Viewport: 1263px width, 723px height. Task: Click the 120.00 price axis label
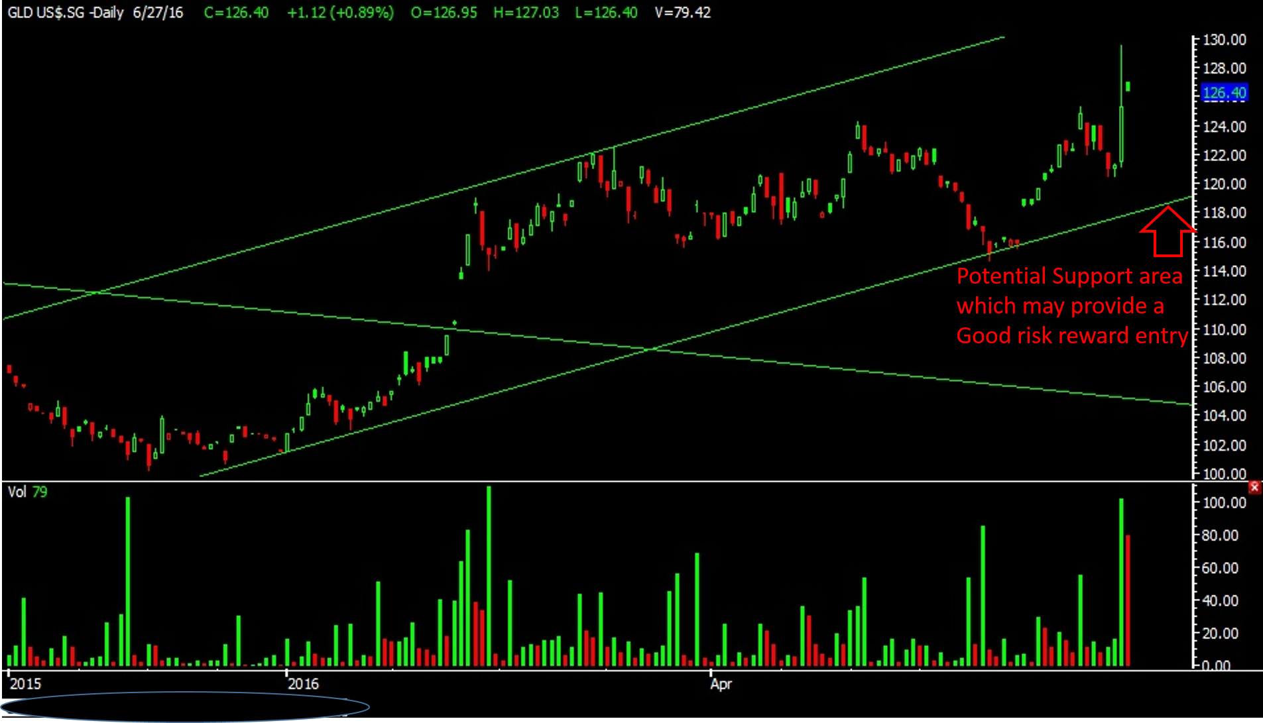point(1225,184)
